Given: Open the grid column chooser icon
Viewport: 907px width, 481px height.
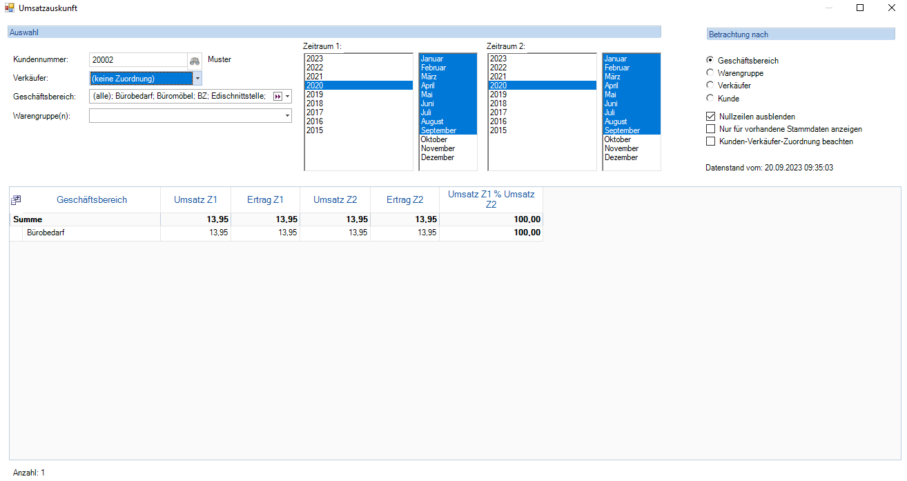Looking at the screenshot, I should [x=16, y=200].
